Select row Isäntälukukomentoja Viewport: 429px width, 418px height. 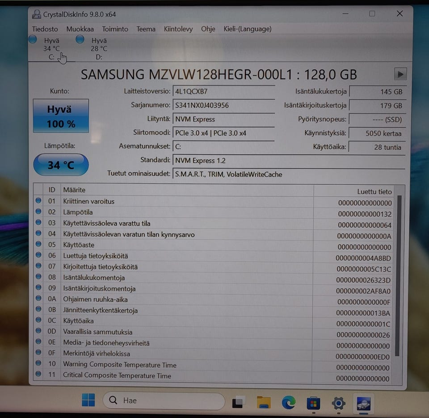click(214, 278)
